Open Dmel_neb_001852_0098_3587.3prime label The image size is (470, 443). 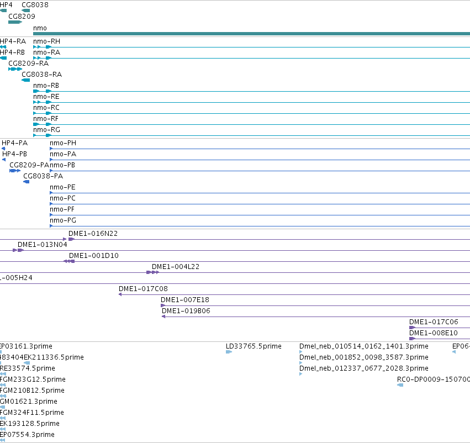pos(364,357)
